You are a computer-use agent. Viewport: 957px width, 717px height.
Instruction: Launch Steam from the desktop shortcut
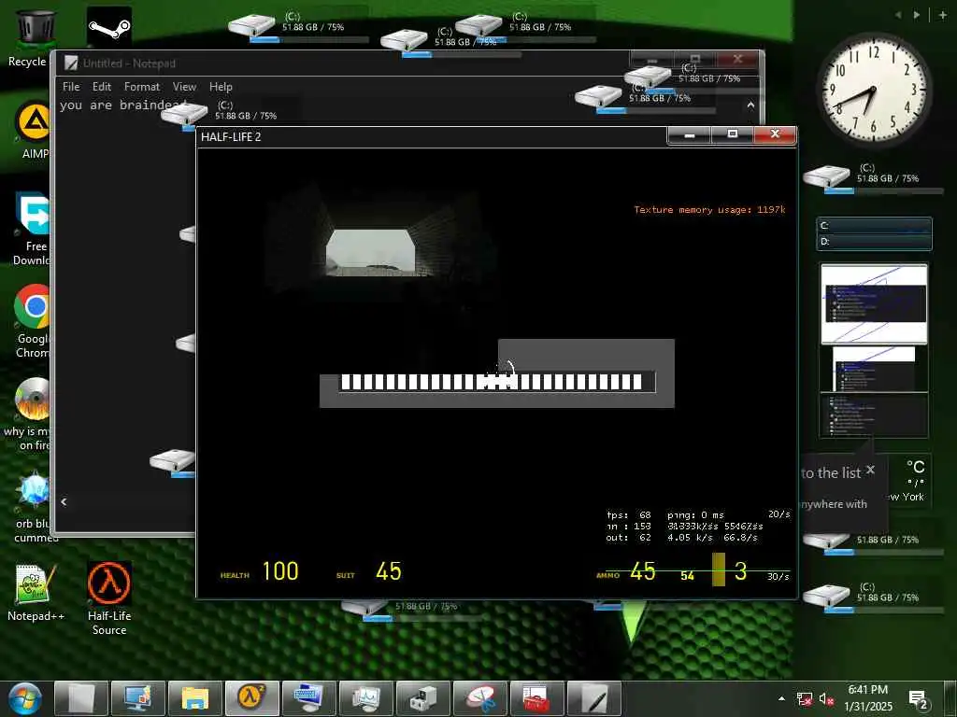pos(108,27)
